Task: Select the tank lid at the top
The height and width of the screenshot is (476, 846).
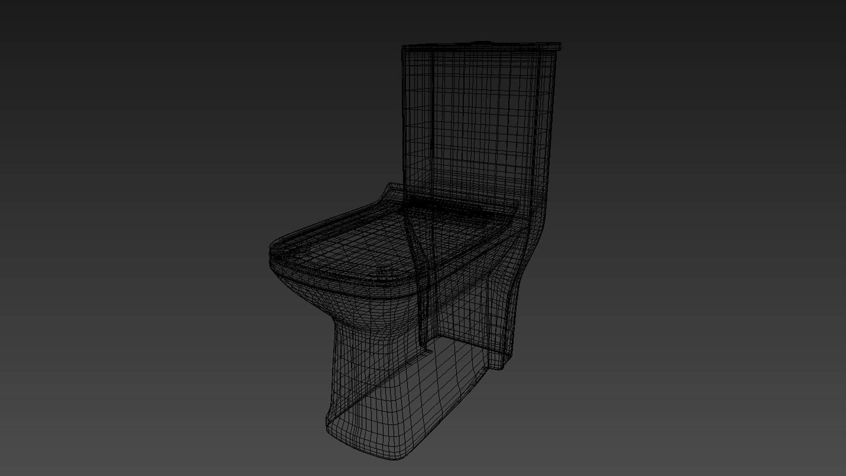Action: pyautogui.click(x=481, y=46)
